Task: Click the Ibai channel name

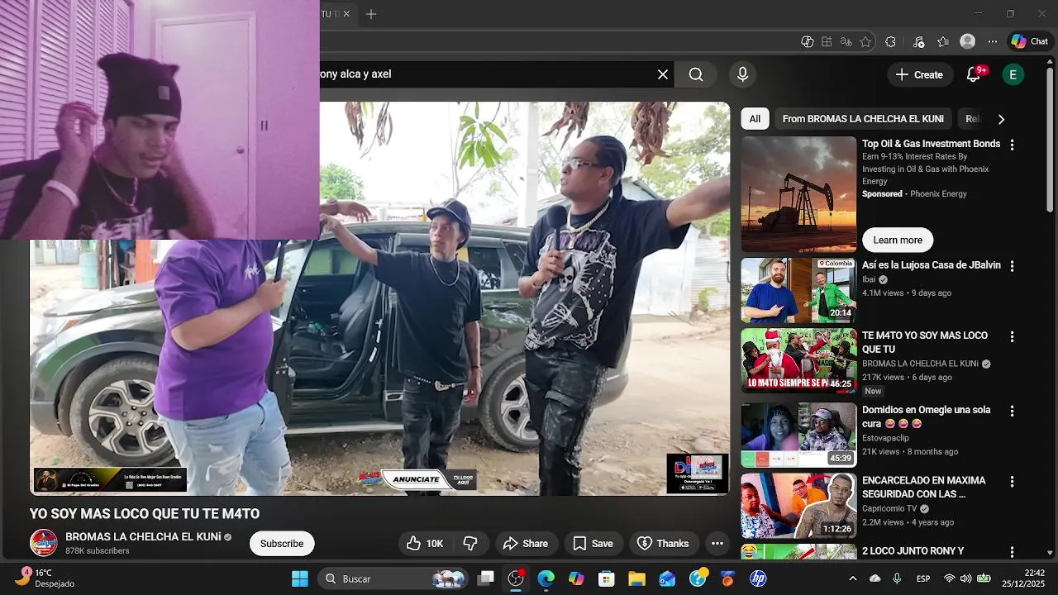Action: (868, 279)
